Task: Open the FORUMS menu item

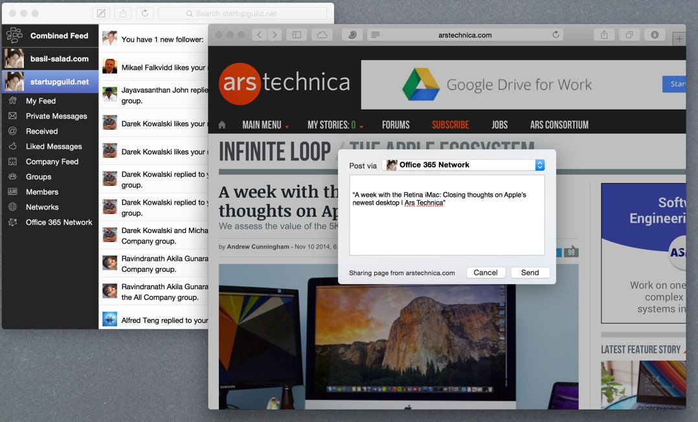Action: point(396,125)
